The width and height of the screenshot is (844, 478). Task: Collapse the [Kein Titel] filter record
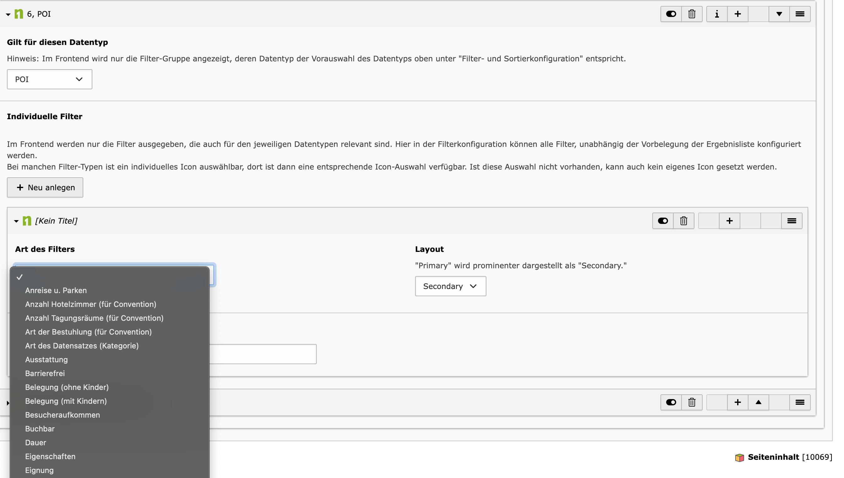[x=16, y=221]
